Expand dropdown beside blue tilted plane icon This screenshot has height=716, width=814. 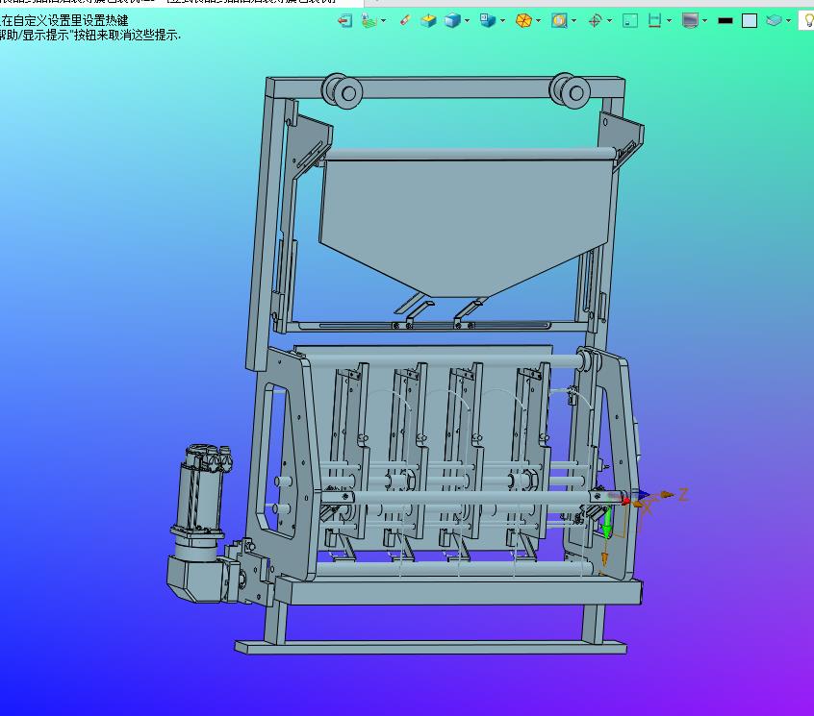pyautogui.click(x=789, y=21)
